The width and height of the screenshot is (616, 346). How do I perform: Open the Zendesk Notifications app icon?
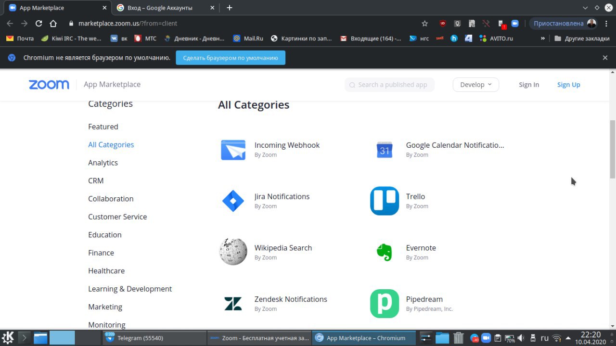[x=233, y=304]
